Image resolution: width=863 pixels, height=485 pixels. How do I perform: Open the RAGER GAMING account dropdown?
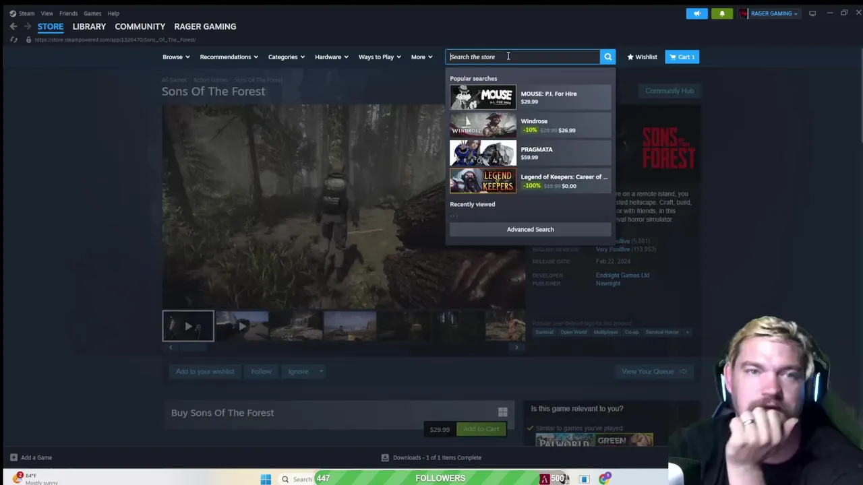pos(774,13)
